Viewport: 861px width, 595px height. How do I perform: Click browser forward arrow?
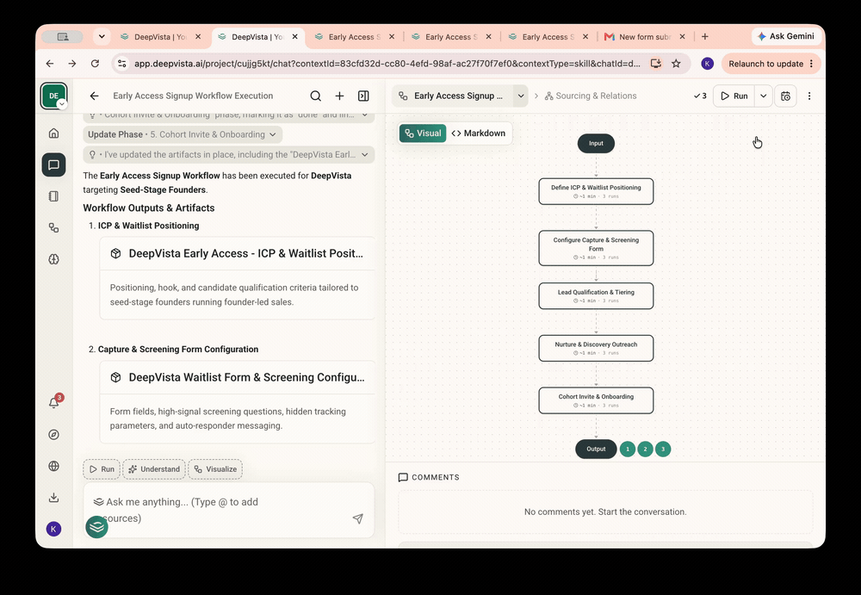point(72,64)
